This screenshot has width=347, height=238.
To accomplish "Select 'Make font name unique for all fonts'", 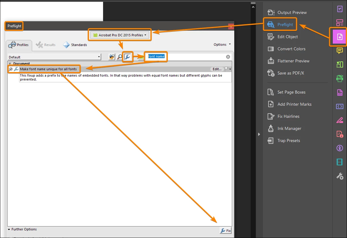I will (48, 69).
